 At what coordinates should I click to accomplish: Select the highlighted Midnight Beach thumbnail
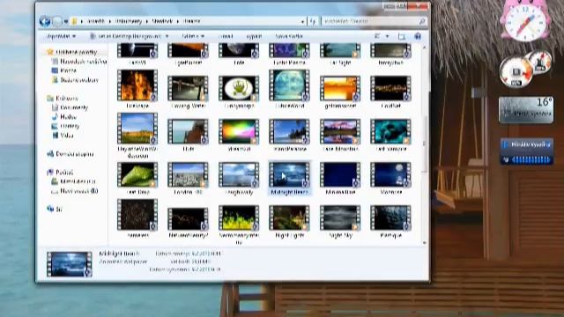click(x=290, y=175)
